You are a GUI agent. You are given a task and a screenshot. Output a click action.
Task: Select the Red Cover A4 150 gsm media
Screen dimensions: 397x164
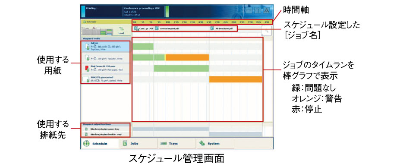[x=106, y=68]
